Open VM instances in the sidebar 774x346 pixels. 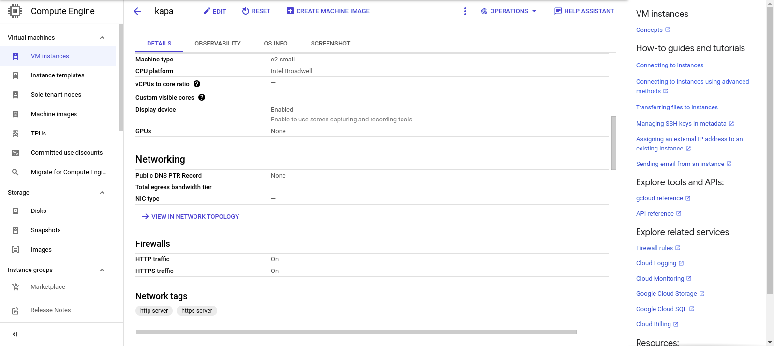tap(58, 56)
